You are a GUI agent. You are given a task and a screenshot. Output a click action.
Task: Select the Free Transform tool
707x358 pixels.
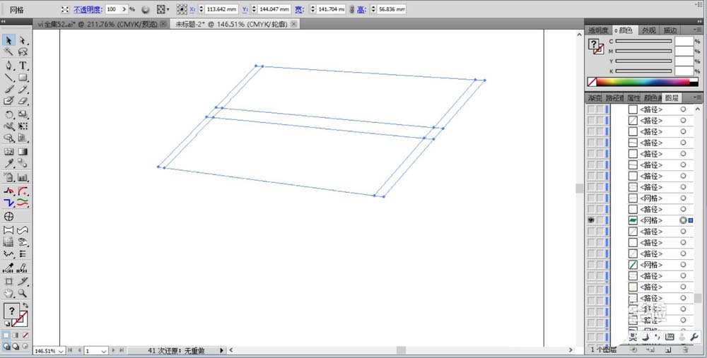(23, 126)
